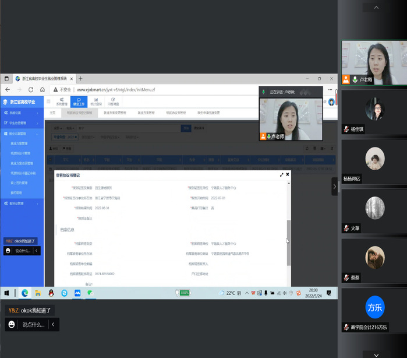Toggle the sidebar with the hamburger icon
407x358 pixels.
[48, 101]
